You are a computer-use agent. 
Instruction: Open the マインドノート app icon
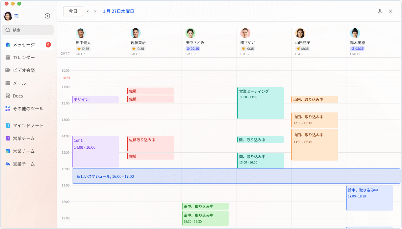point(8,125)
